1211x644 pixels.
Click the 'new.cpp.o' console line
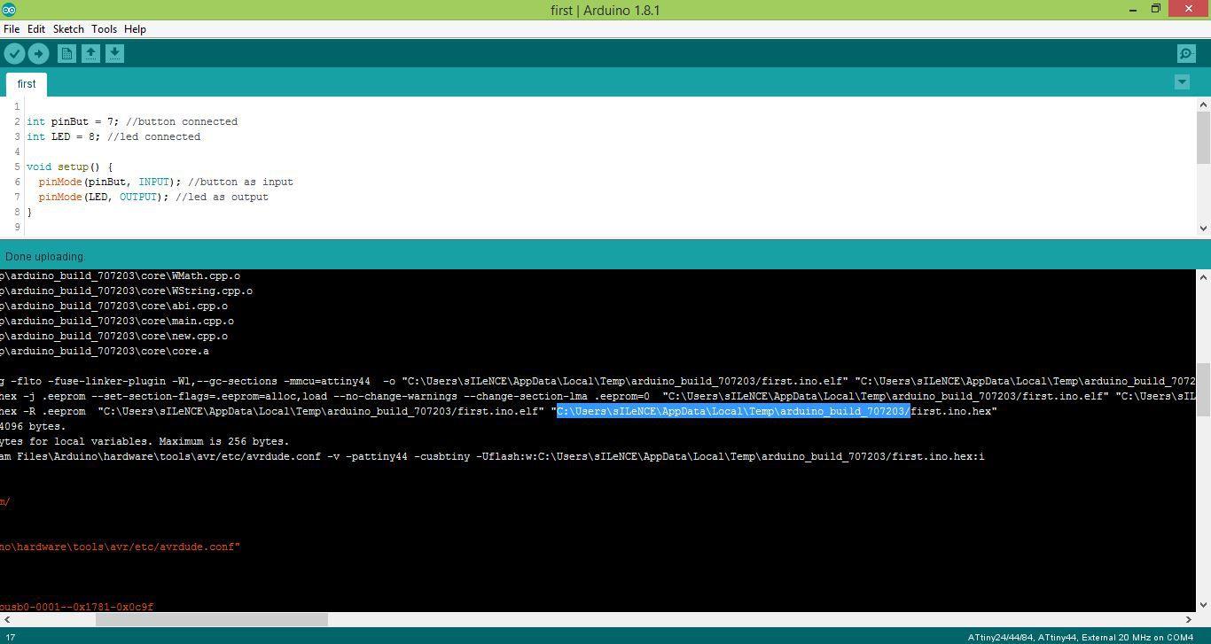tap(113, 336)
